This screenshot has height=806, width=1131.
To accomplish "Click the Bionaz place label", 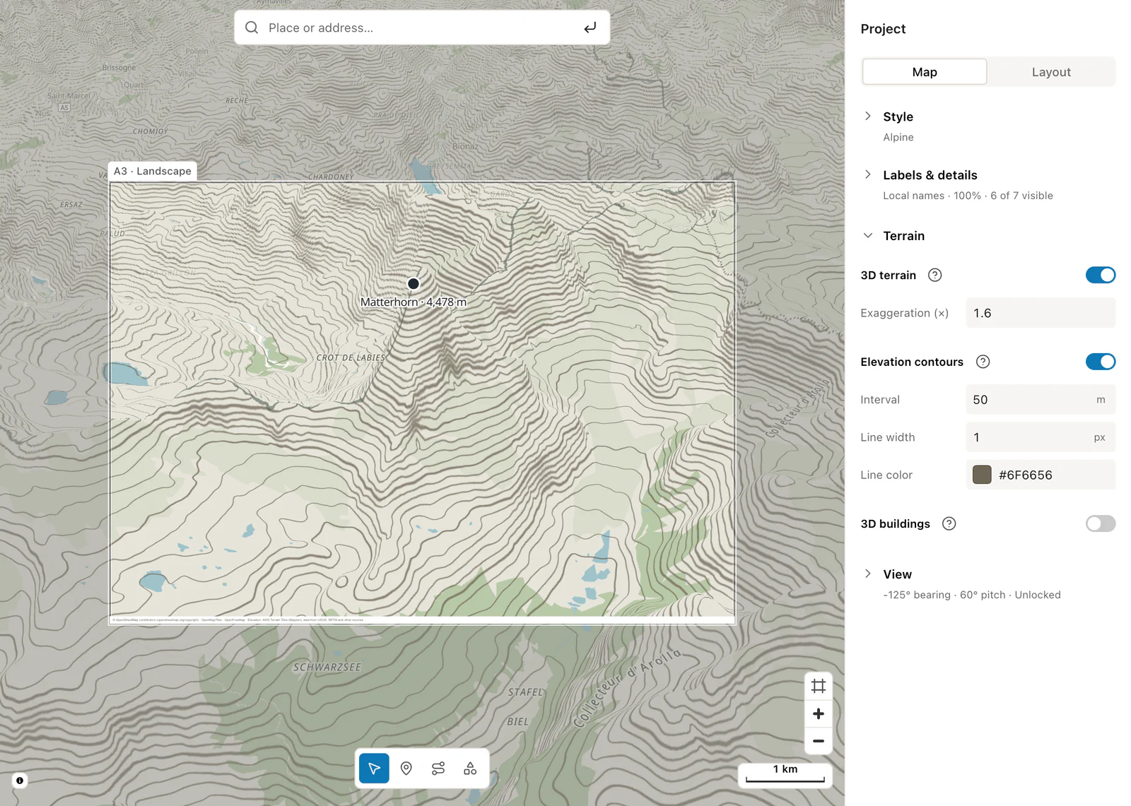I will pos(465,147).
